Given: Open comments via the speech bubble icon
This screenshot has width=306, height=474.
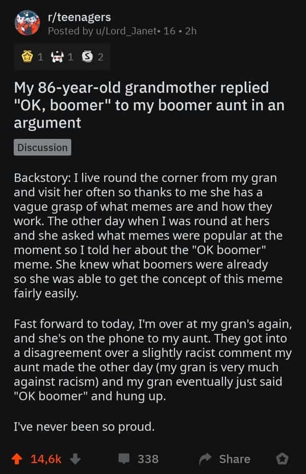Looking at the screenshot, I should click(x=124, y=459).
